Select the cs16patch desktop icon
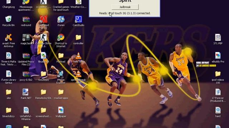The image size is (229, 128). pyautogui.click(x=44, y=2)
